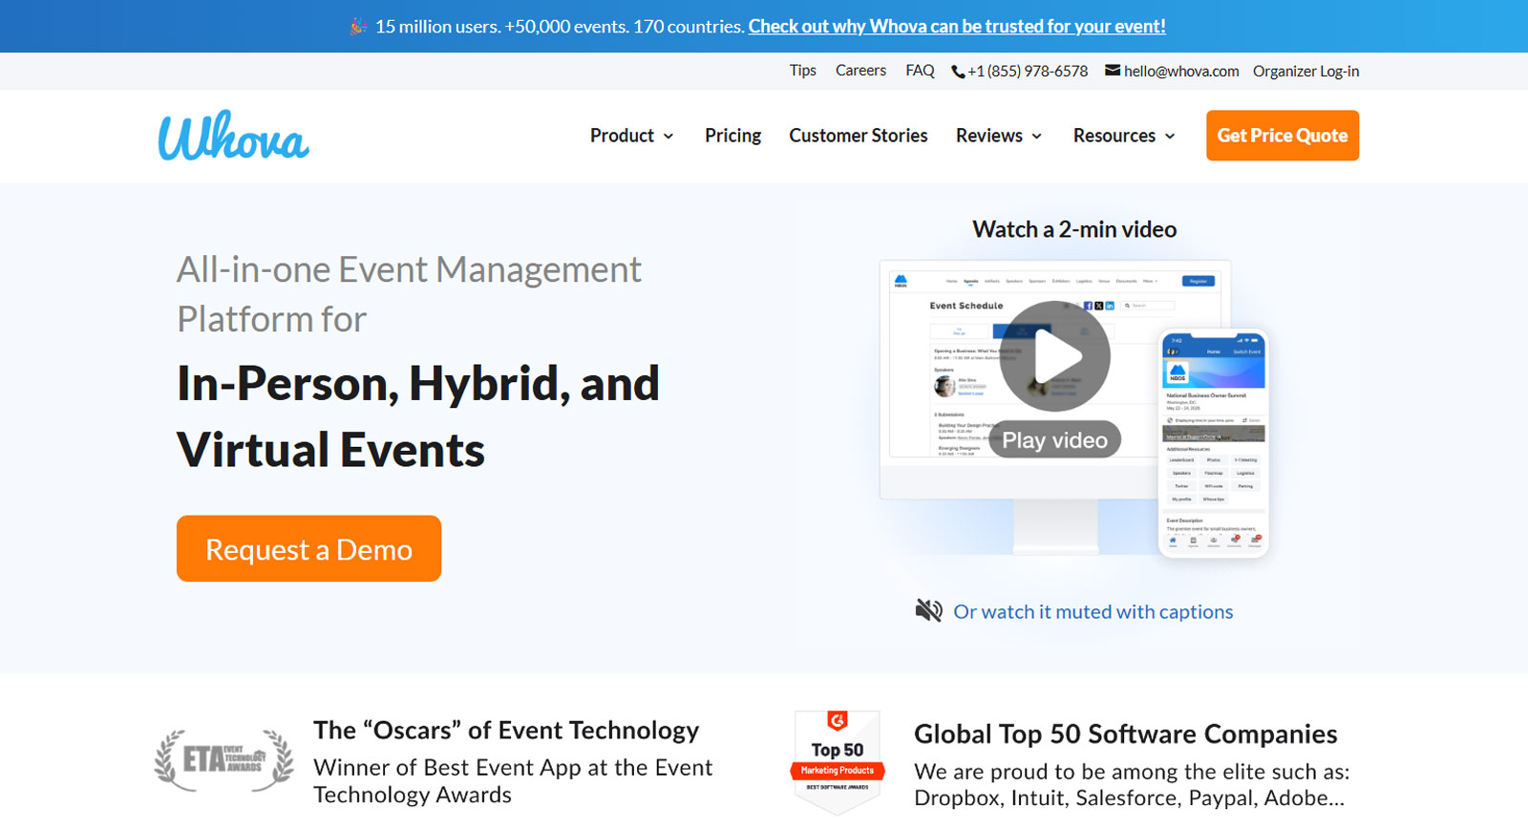Expand the Product dropdown menu
Screen dimensions: 1528x829
(631, 136)
